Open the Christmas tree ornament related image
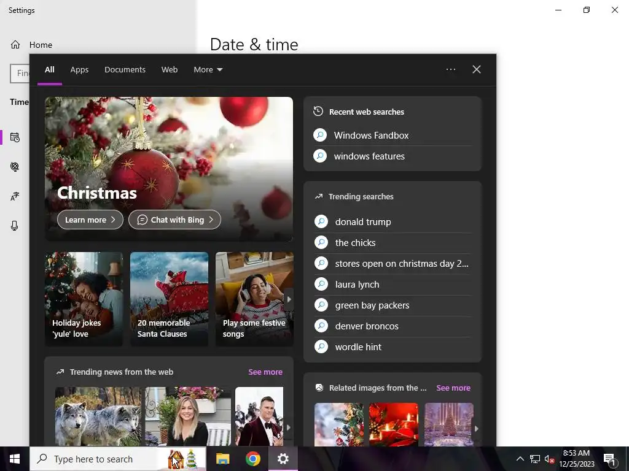The width and height of the screenshot is (629, 471). [339, 424]
